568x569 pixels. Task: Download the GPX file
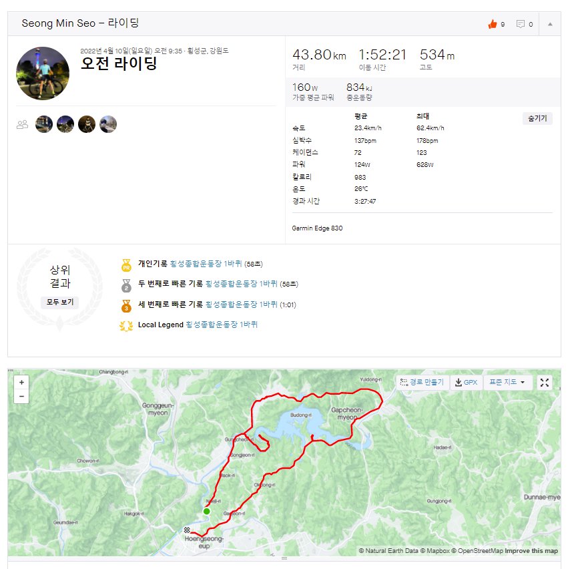point(467,382)
